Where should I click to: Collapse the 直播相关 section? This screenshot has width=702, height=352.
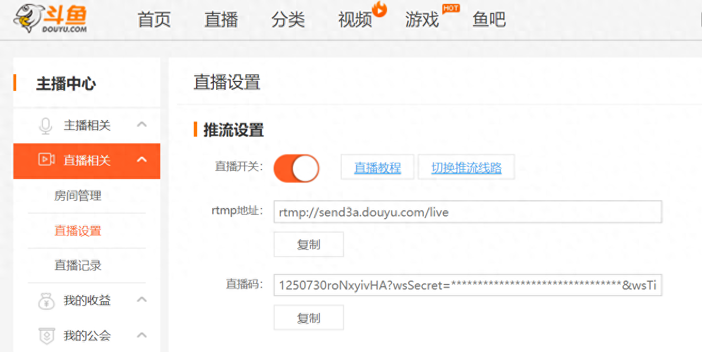142,161
